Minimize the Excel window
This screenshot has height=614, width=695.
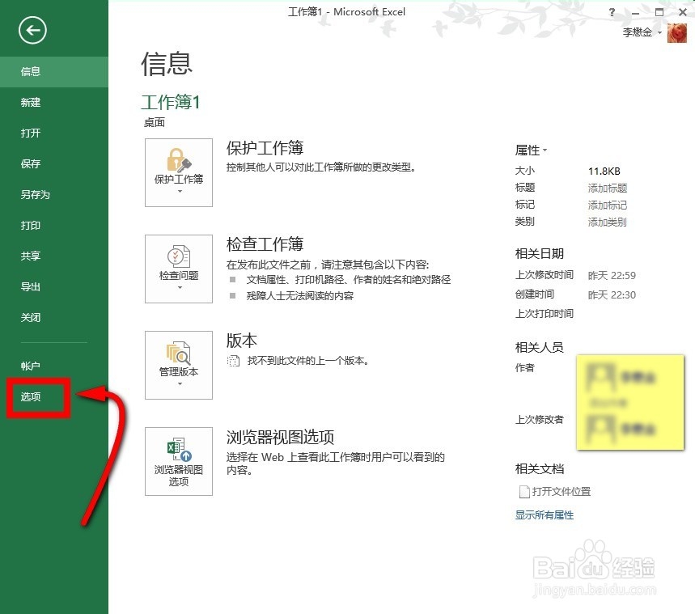coord(636,13)
